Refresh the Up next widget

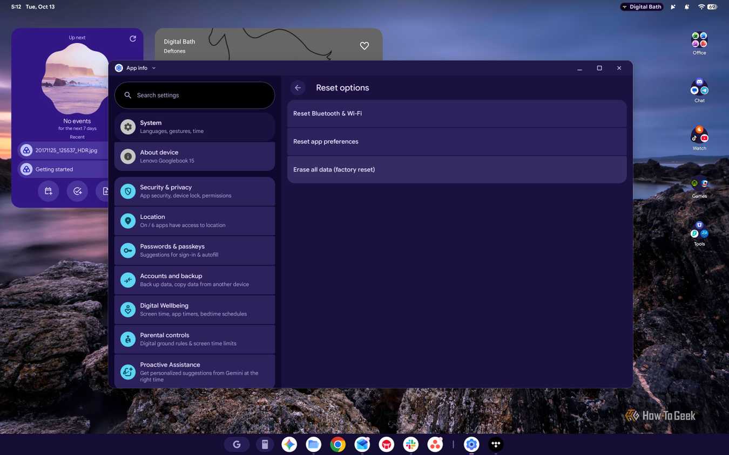[133, 38]
